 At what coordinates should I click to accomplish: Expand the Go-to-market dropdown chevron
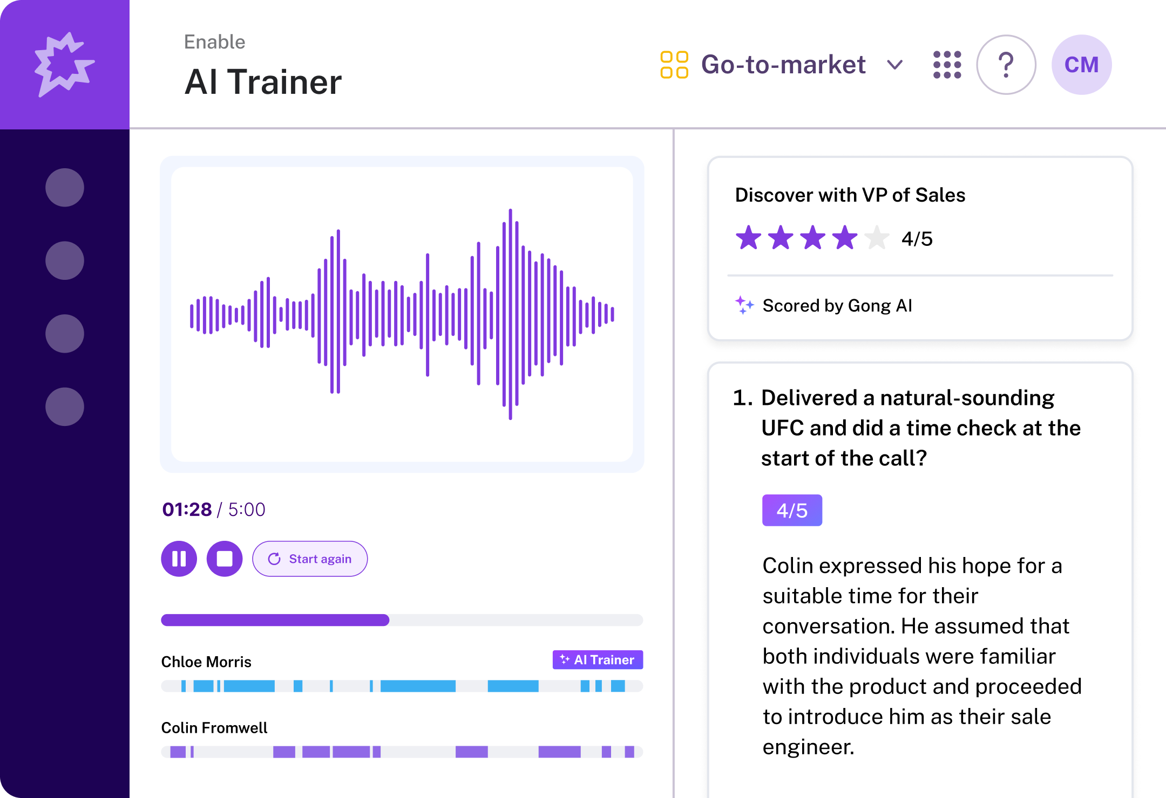pos(894,65)
